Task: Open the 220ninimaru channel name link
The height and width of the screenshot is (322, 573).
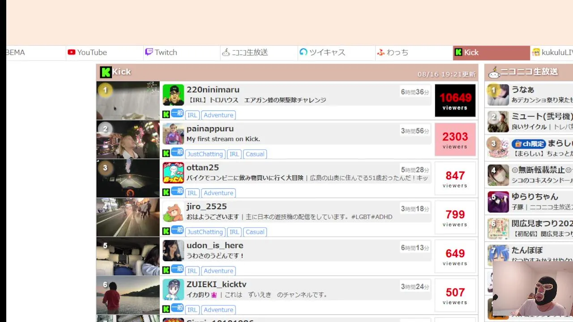Action: pos(213,90)
